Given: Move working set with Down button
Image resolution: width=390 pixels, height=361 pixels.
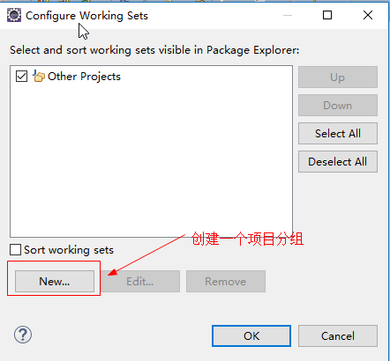Looking at the screenshot, I should point(338,105).
